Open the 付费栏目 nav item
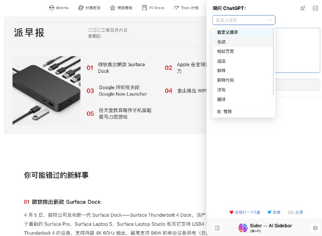The width and height of the screenshot is (322, 236). (89, 8)
